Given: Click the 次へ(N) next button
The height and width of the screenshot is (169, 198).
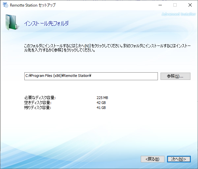Looking at the screenshot, I should click(179, 159).
